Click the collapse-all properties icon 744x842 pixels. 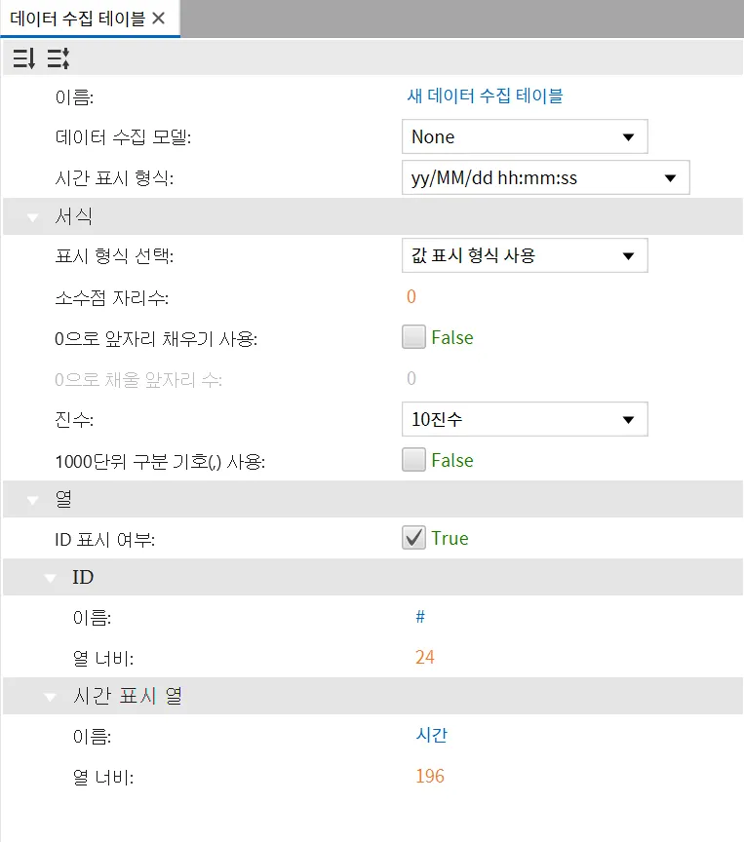[58, 58]
